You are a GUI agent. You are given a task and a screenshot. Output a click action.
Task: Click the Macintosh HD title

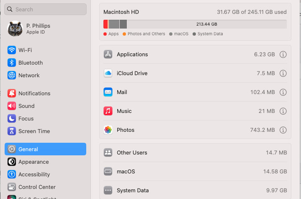pos(121,12)
